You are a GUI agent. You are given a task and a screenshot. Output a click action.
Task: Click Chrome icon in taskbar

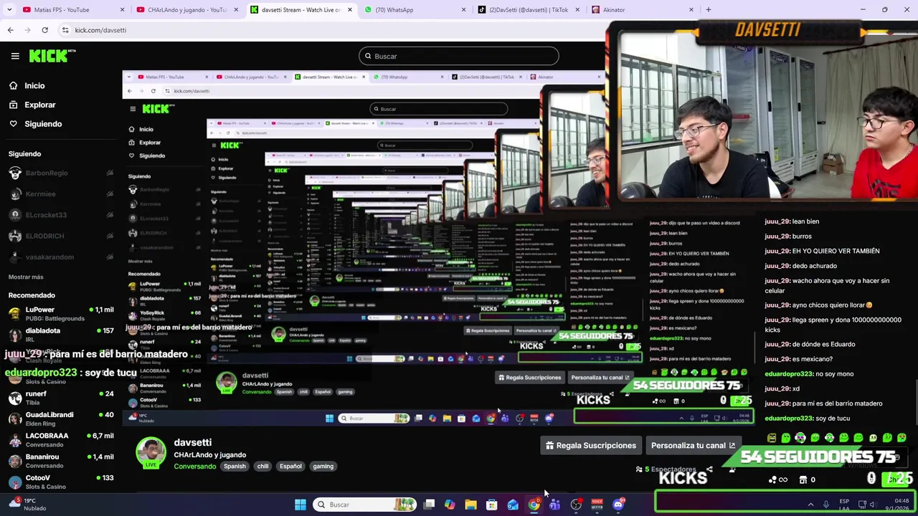point(534,505)
